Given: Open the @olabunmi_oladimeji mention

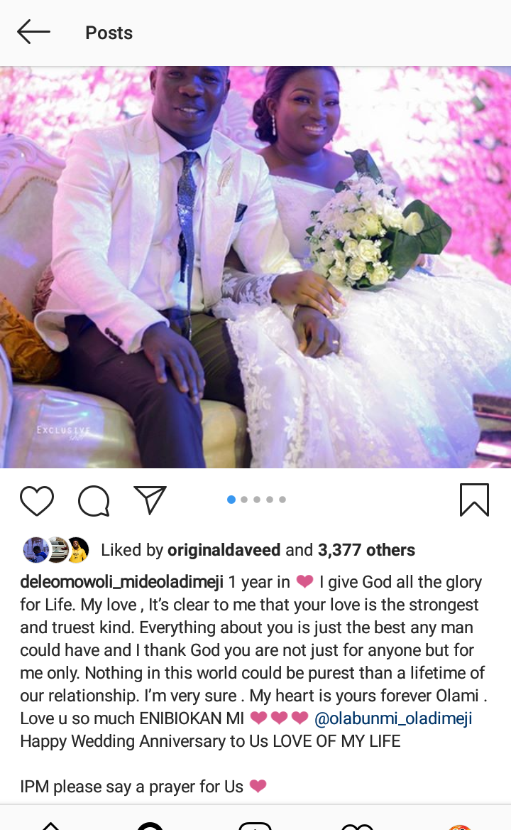Looking at the screenshot, I should coord(393,718).
